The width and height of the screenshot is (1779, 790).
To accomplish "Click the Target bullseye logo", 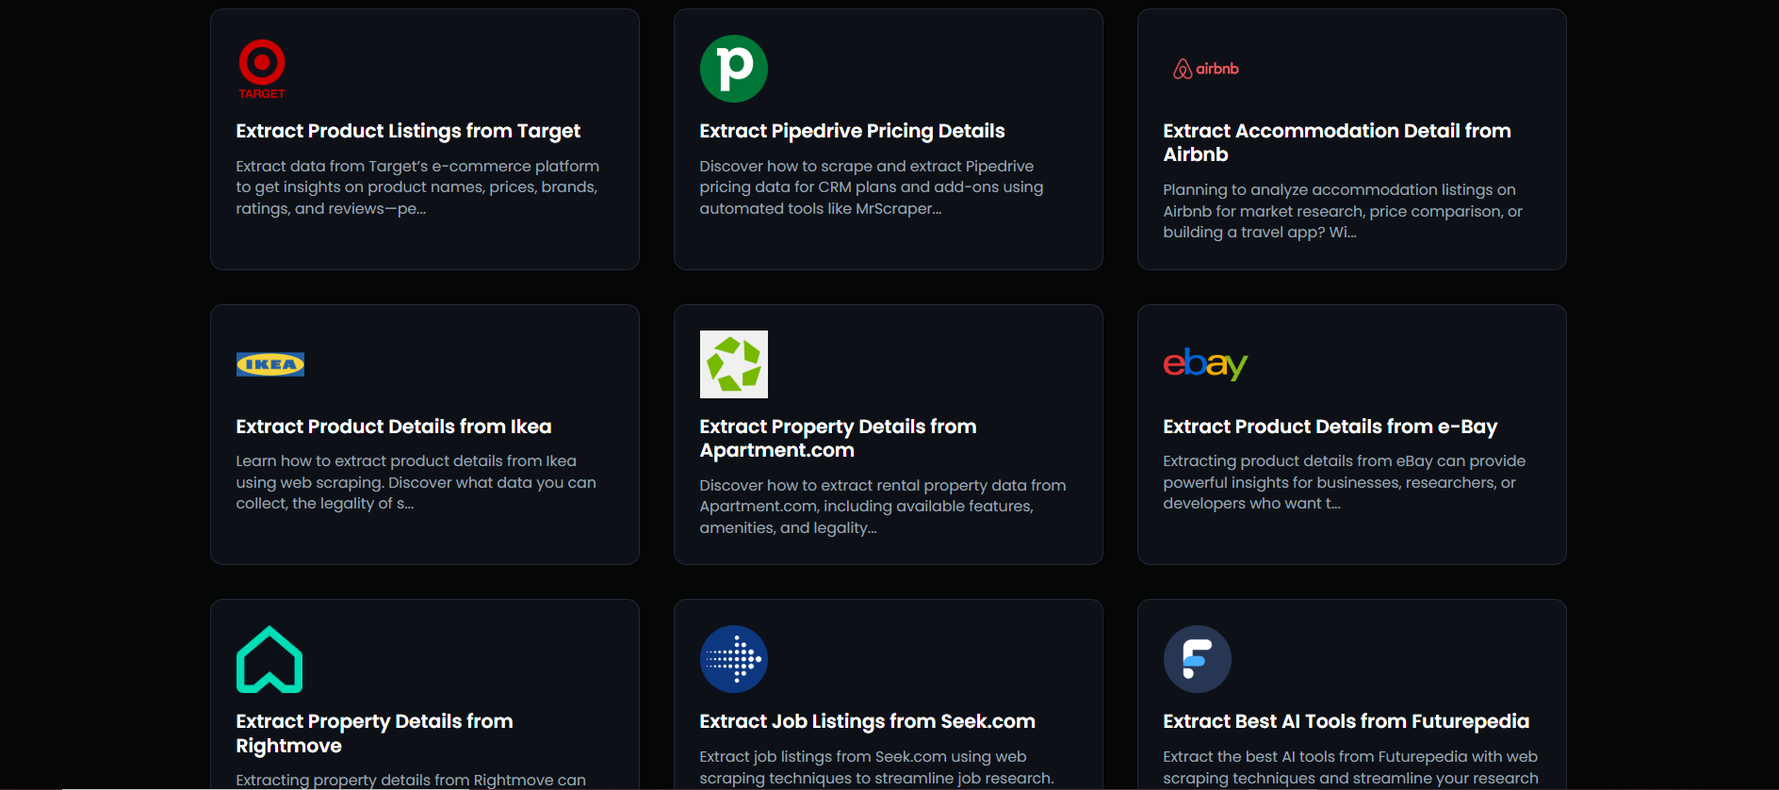I will (260, 68).
